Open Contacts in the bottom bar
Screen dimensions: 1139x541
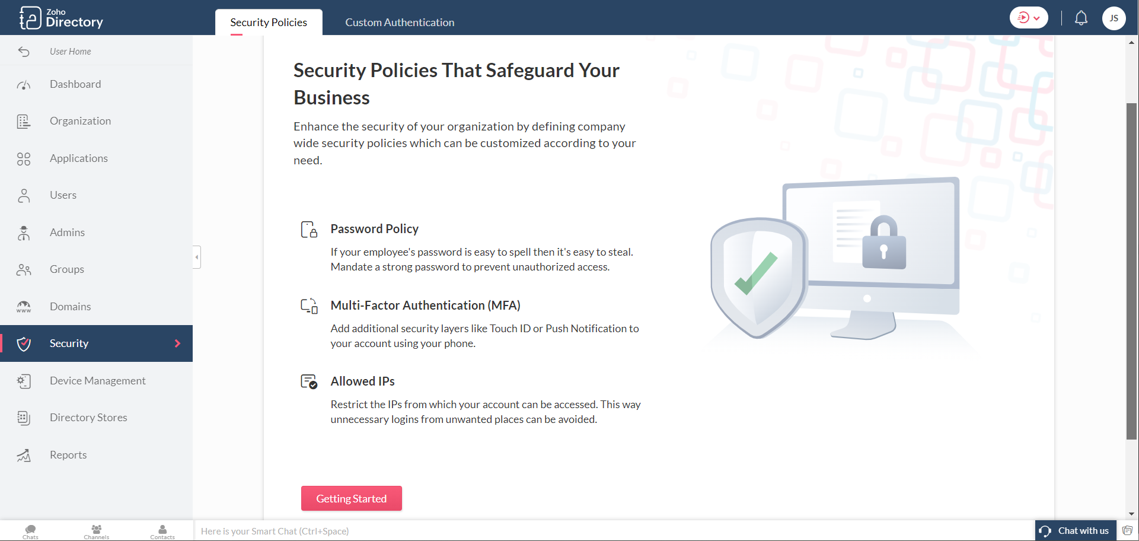pyautogui.click(x=162, y=531)
